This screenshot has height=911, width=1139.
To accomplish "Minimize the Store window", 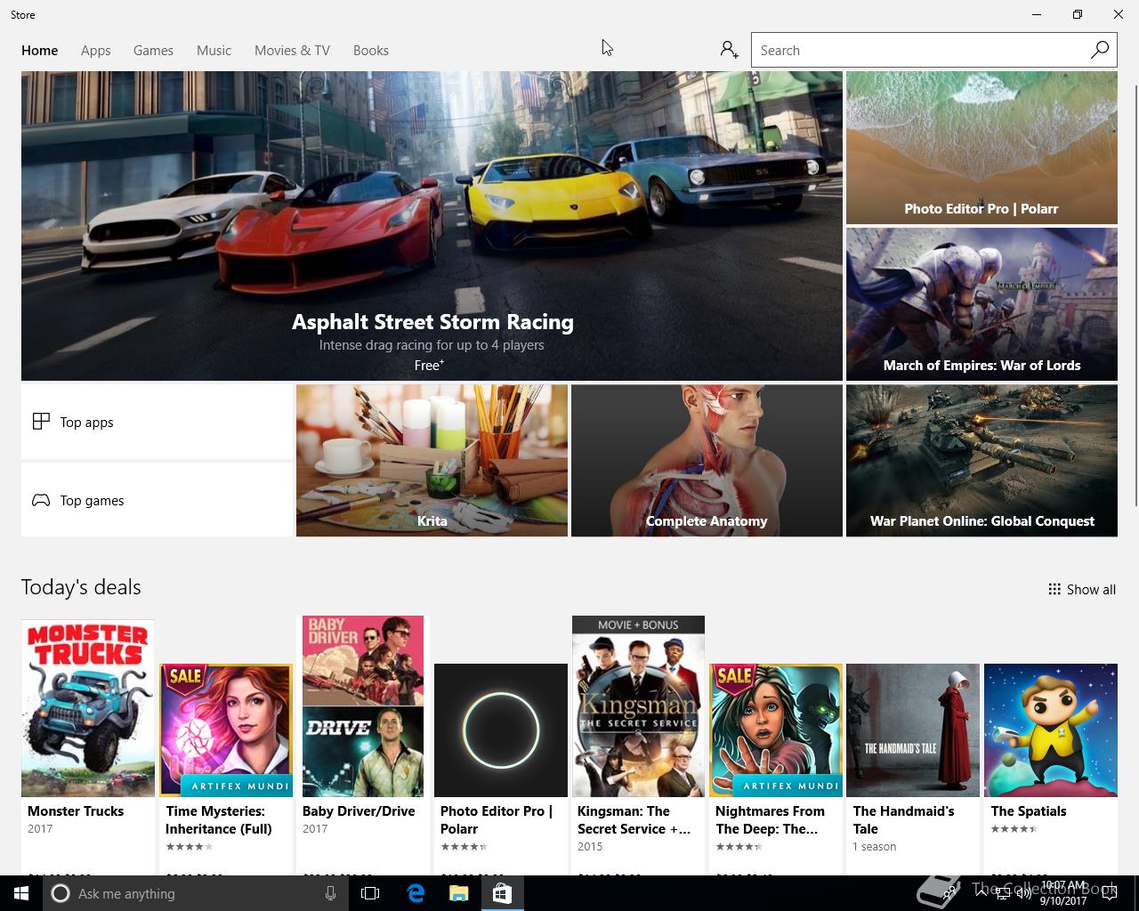I will tap(1037, 14).
